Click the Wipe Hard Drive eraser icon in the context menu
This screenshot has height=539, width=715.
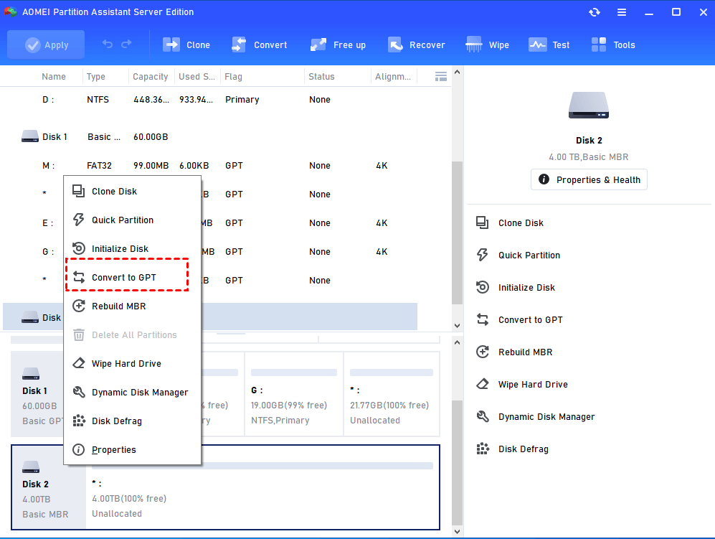[79, 363]
